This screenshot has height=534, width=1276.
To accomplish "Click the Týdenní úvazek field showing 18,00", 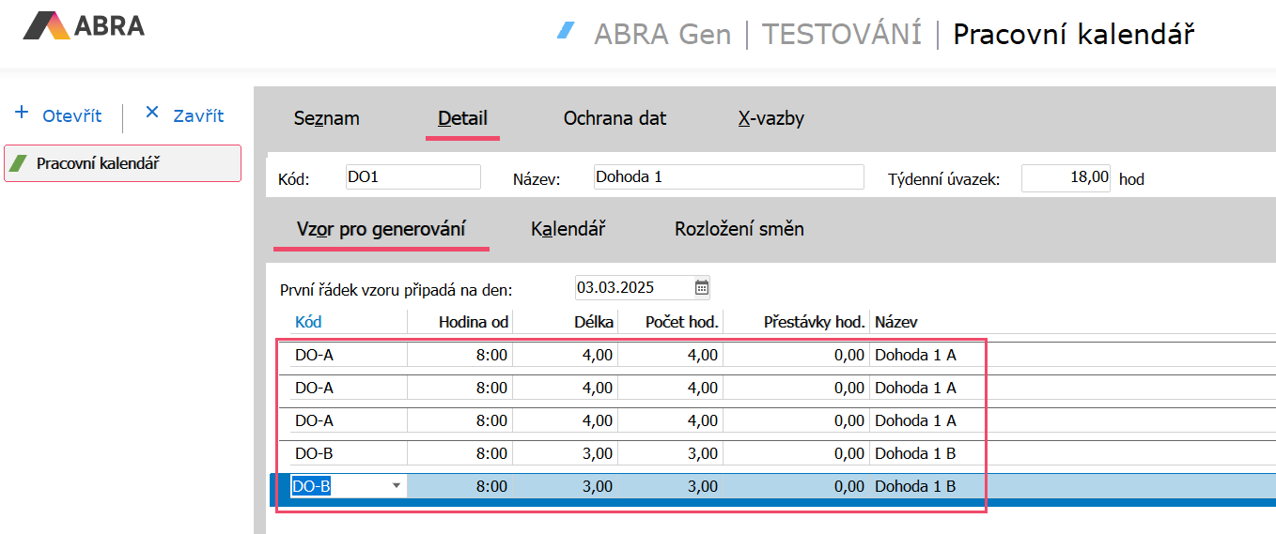I will point(1066,177).
